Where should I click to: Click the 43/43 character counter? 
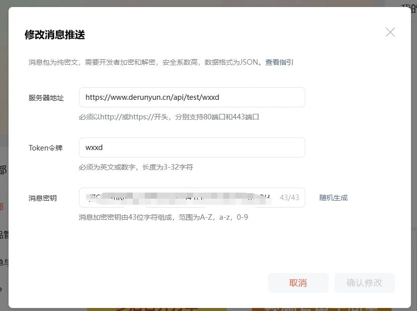point(289,198)
